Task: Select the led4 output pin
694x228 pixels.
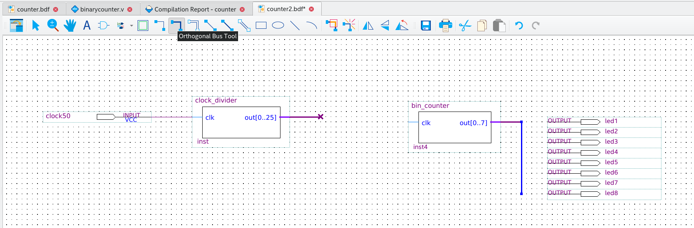Action: (x=604, y=152)
